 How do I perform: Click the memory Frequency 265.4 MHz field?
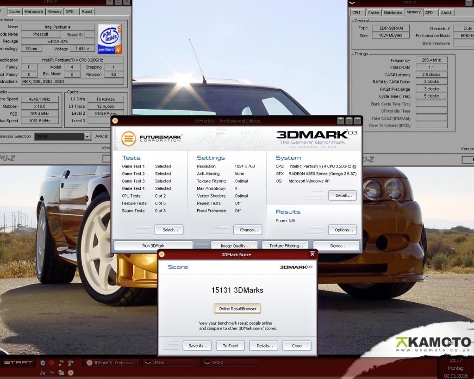tap(431, 60)
